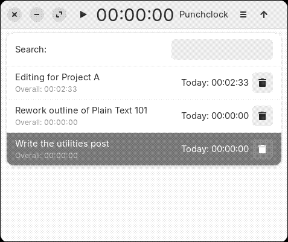Click Today time of Rework outline task

[x=215, y=116]
